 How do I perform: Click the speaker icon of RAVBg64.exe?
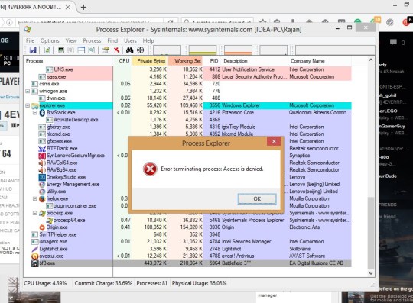42,170
